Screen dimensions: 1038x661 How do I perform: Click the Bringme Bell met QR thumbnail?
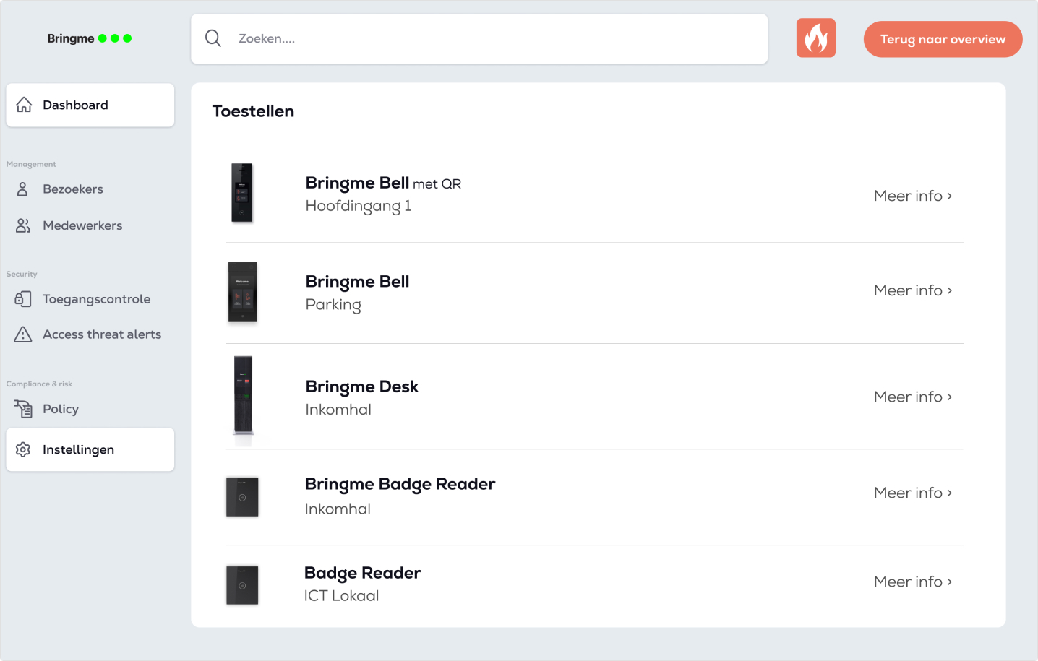pos(242,193)
